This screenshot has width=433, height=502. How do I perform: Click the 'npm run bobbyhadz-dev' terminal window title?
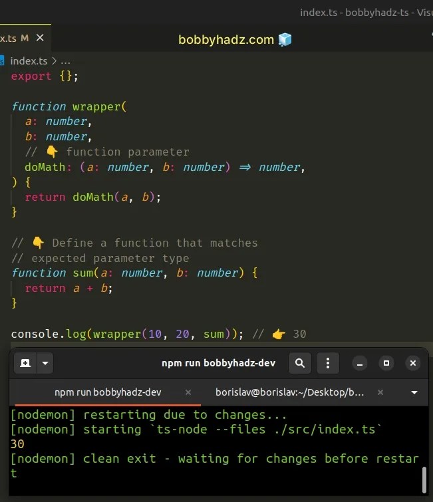click(218, 363)
